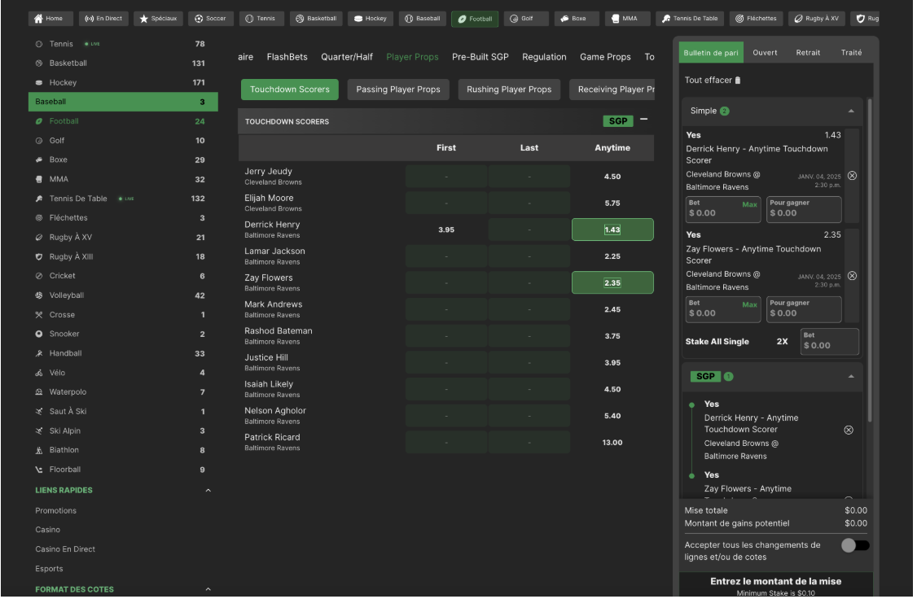
Task: Open Spéciaux star icon in top navigation
Action: (144, 19)
